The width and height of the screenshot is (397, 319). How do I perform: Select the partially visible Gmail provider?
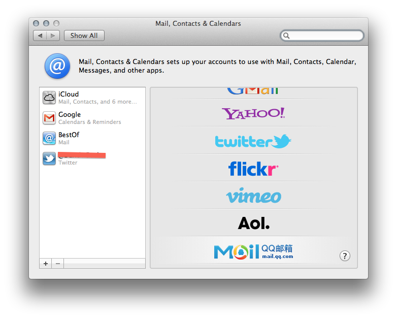click(x=253, y=91)
